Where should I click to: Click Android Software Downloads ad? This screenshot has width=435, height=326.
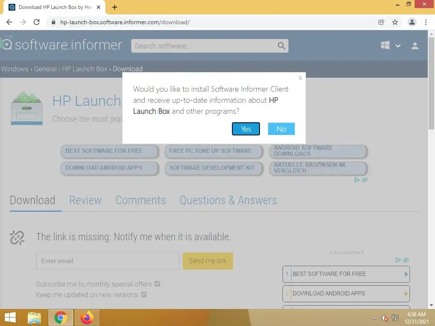318,151
